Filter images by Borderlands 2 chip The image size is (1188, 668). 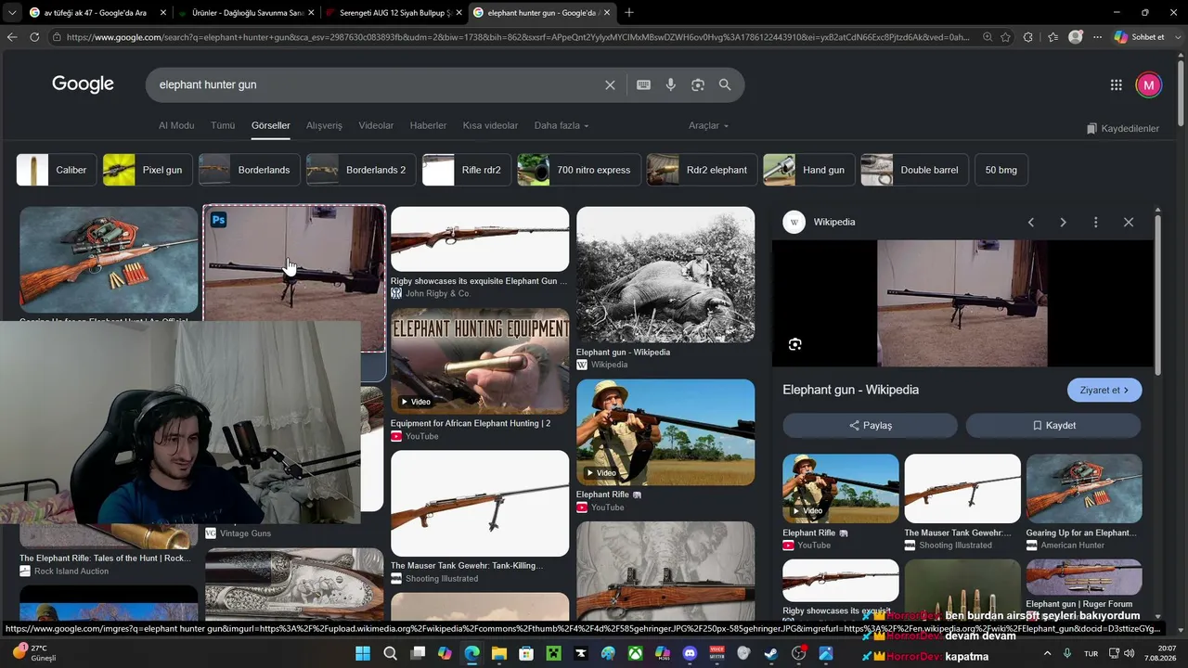(361, 170)
